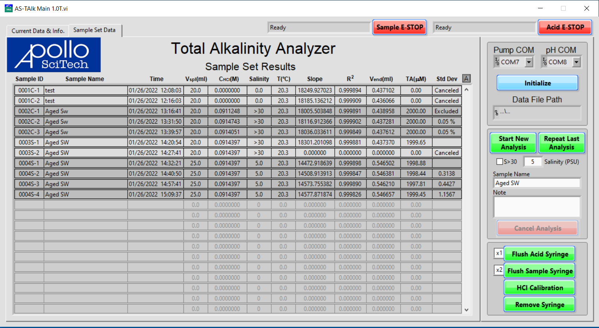Viewport: 599px width, 328px height.
Task: Click the Data File Path browse icon
Action: coord(496,113)
